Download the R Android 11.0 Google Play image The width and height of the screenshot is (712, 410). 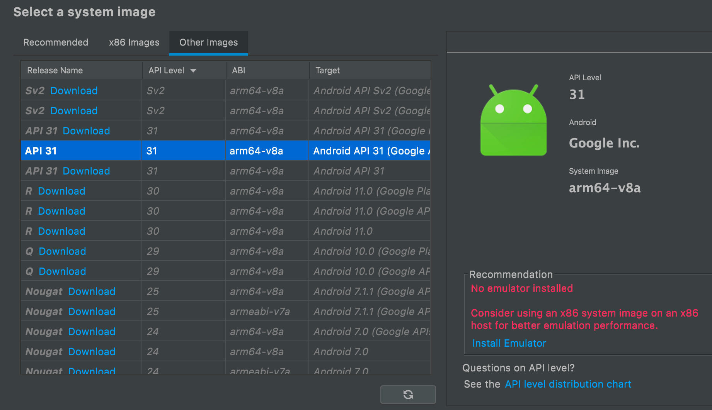pos(61,191)
